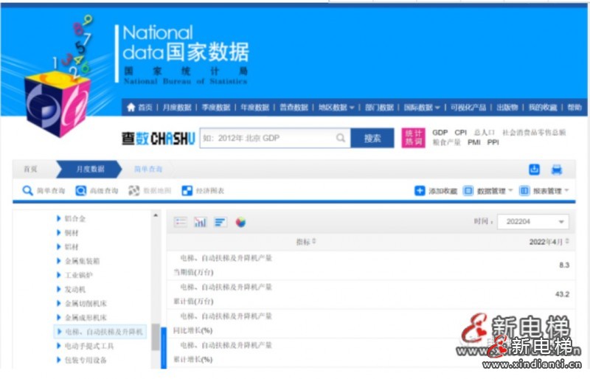Switch to pie chart view icon
This screenshot has width=590, height=379.
point(240,222)
